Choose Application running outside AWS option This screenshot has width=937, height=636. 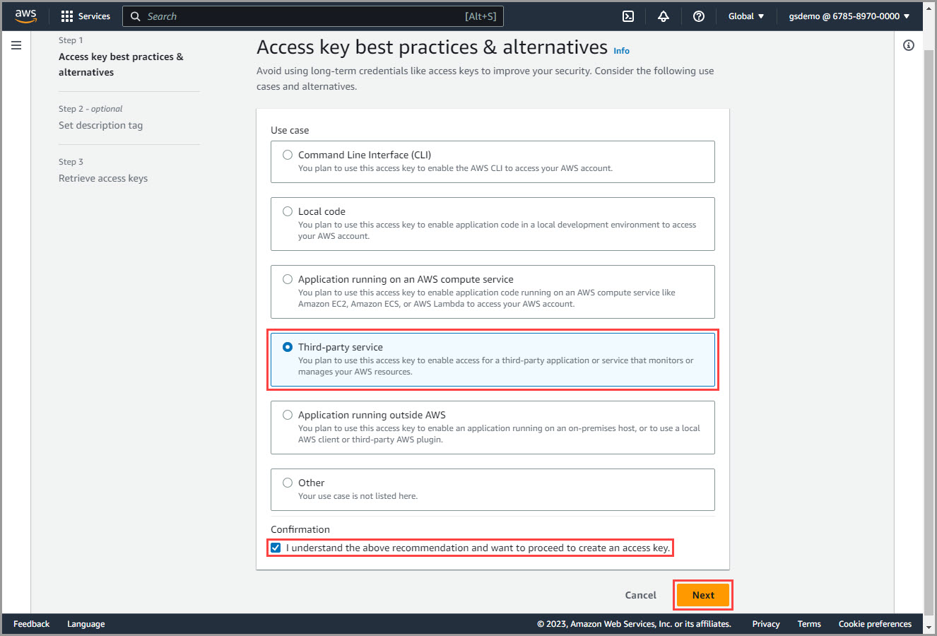(x=288, y=415)
